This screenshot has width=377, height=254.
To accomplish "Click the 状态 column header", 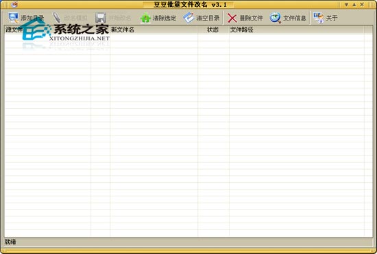I will pos(213,29).
